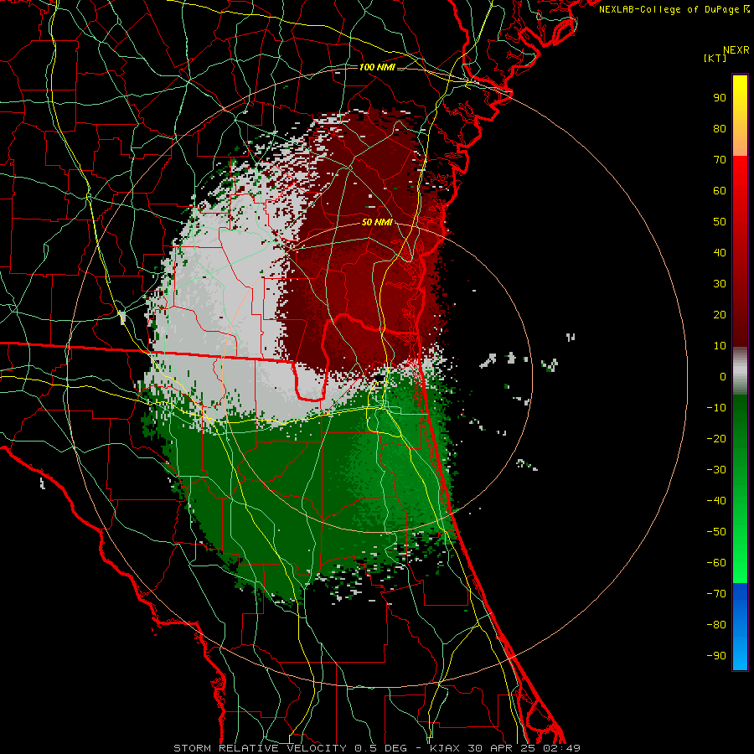Click the -40 value on velocity scale
This screenshot has width=754, height=754.
click(x=716, y=501)
